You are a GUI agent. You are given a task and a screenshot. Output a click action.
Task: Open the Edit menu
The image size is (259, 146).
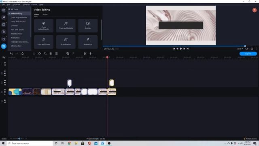[x=9, y=4]
